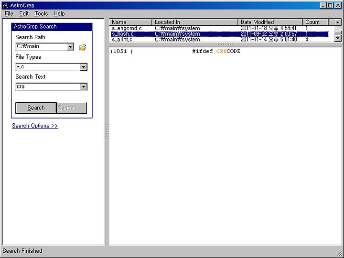Maximize the AstroGrep window
Image resolution: width=344 pixels, height=258 pixels.
click(x=330, y=5)
